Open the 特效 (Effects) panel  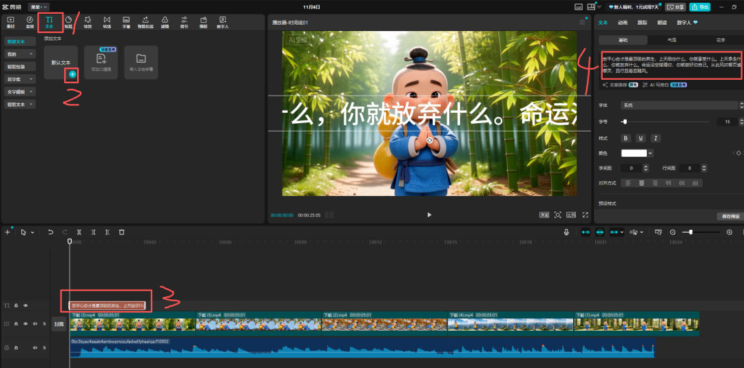87,22
